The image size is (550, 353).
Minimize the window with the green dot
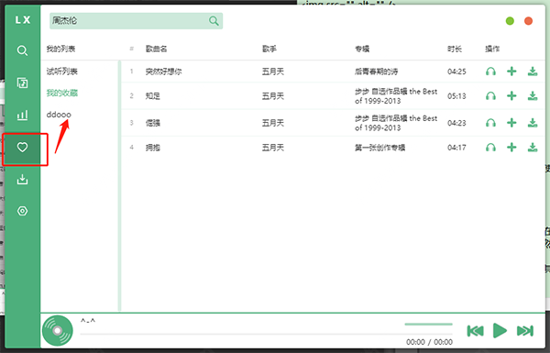click(510, 21)
